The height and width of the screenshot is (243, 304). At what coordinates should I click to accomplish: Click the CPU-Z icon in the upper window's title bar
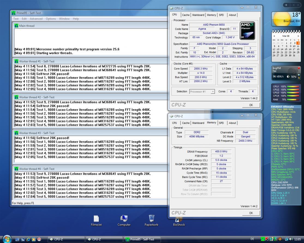pos(171,8)
